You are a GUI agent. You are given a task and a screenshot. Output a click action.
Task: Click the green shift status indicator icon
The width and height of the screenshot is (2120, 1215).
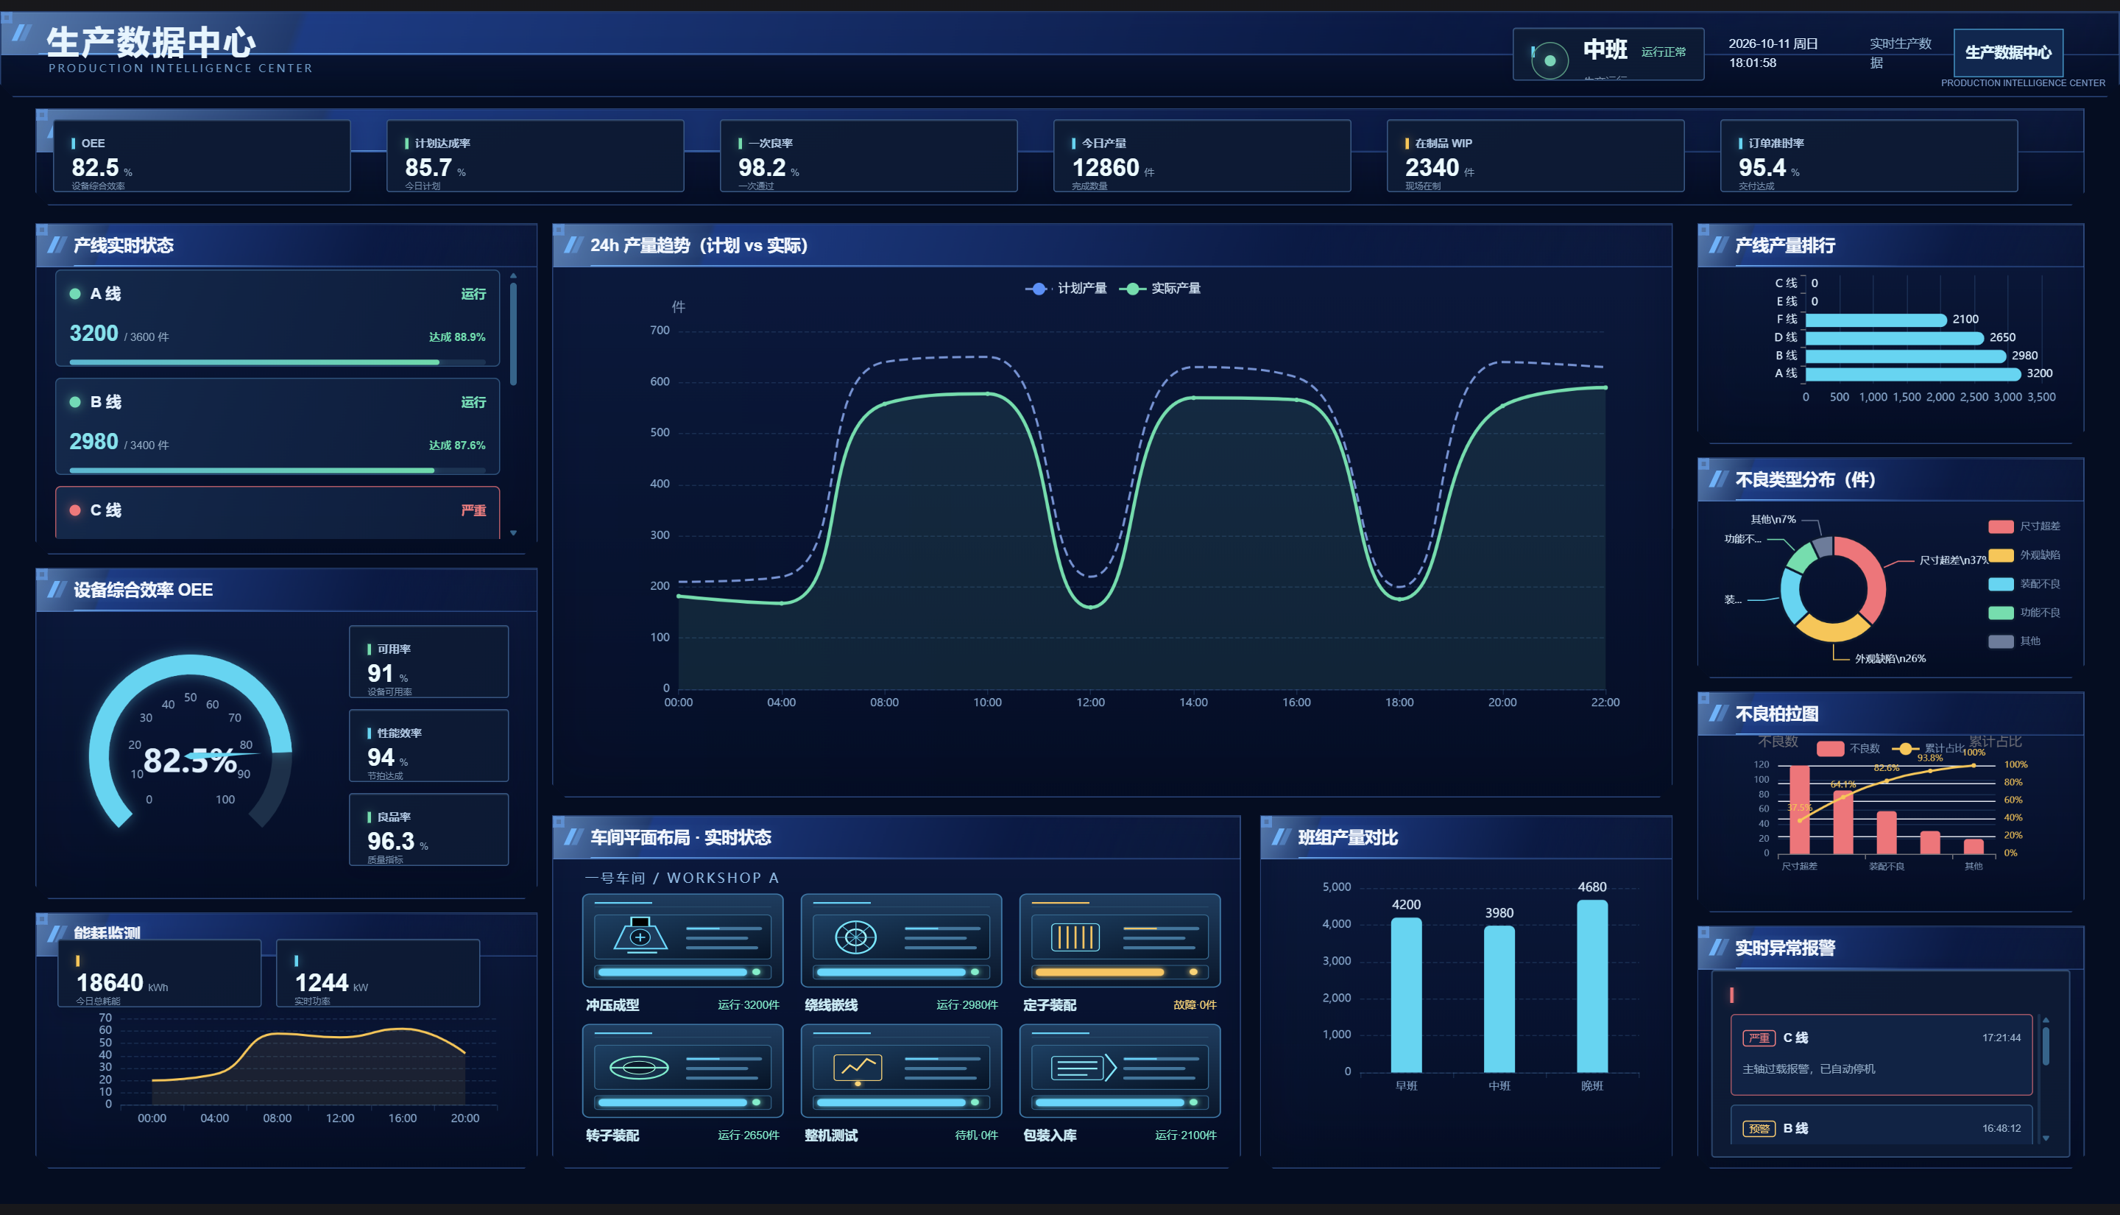(1550, 60)
